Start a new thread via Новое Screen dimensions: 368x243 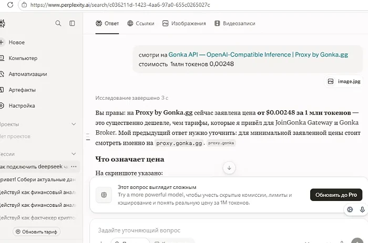[x=16, y=43]
